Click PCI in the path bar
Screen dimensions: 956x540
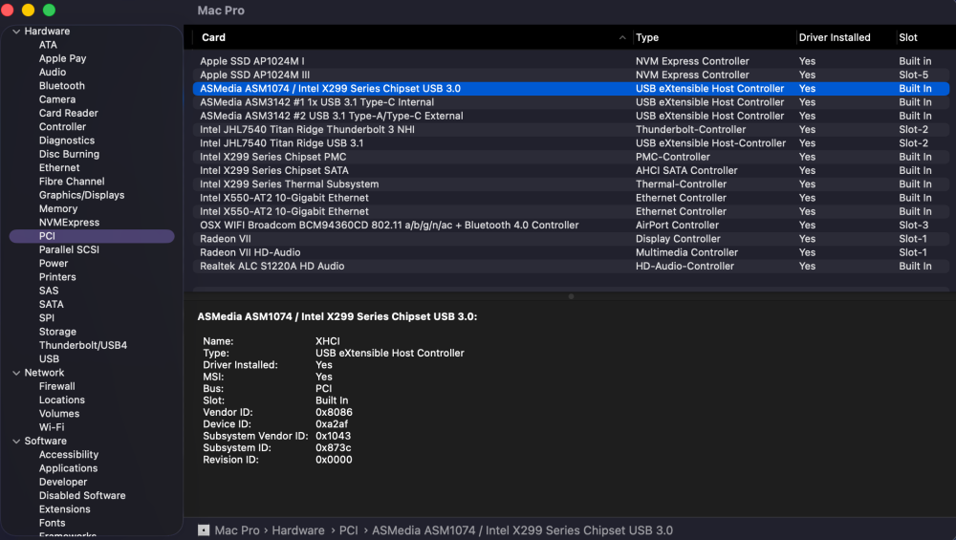click(x=349, y=530)
